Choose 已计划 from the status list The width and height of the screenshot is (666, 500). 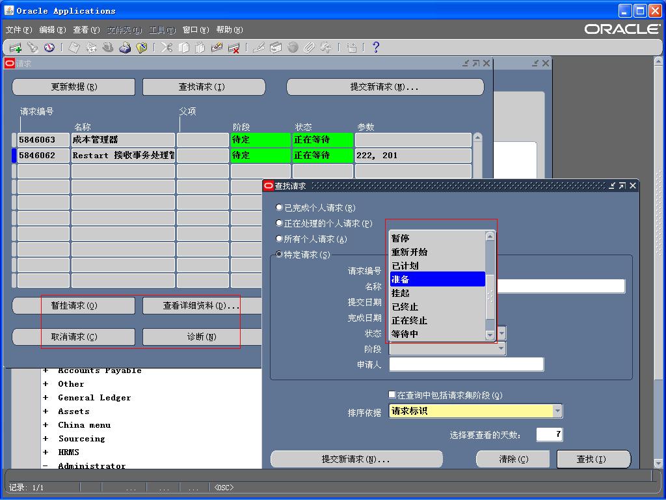click(438, 266)
